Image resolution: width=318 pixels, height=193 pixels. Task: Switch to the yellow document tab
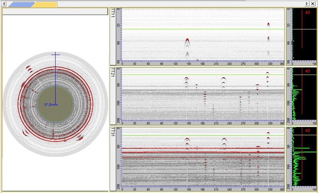coord(45,4)
